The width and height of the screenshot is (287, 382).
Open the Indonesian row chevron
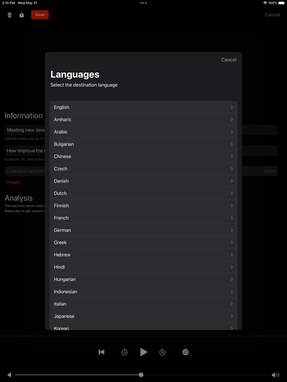(232, 291)
